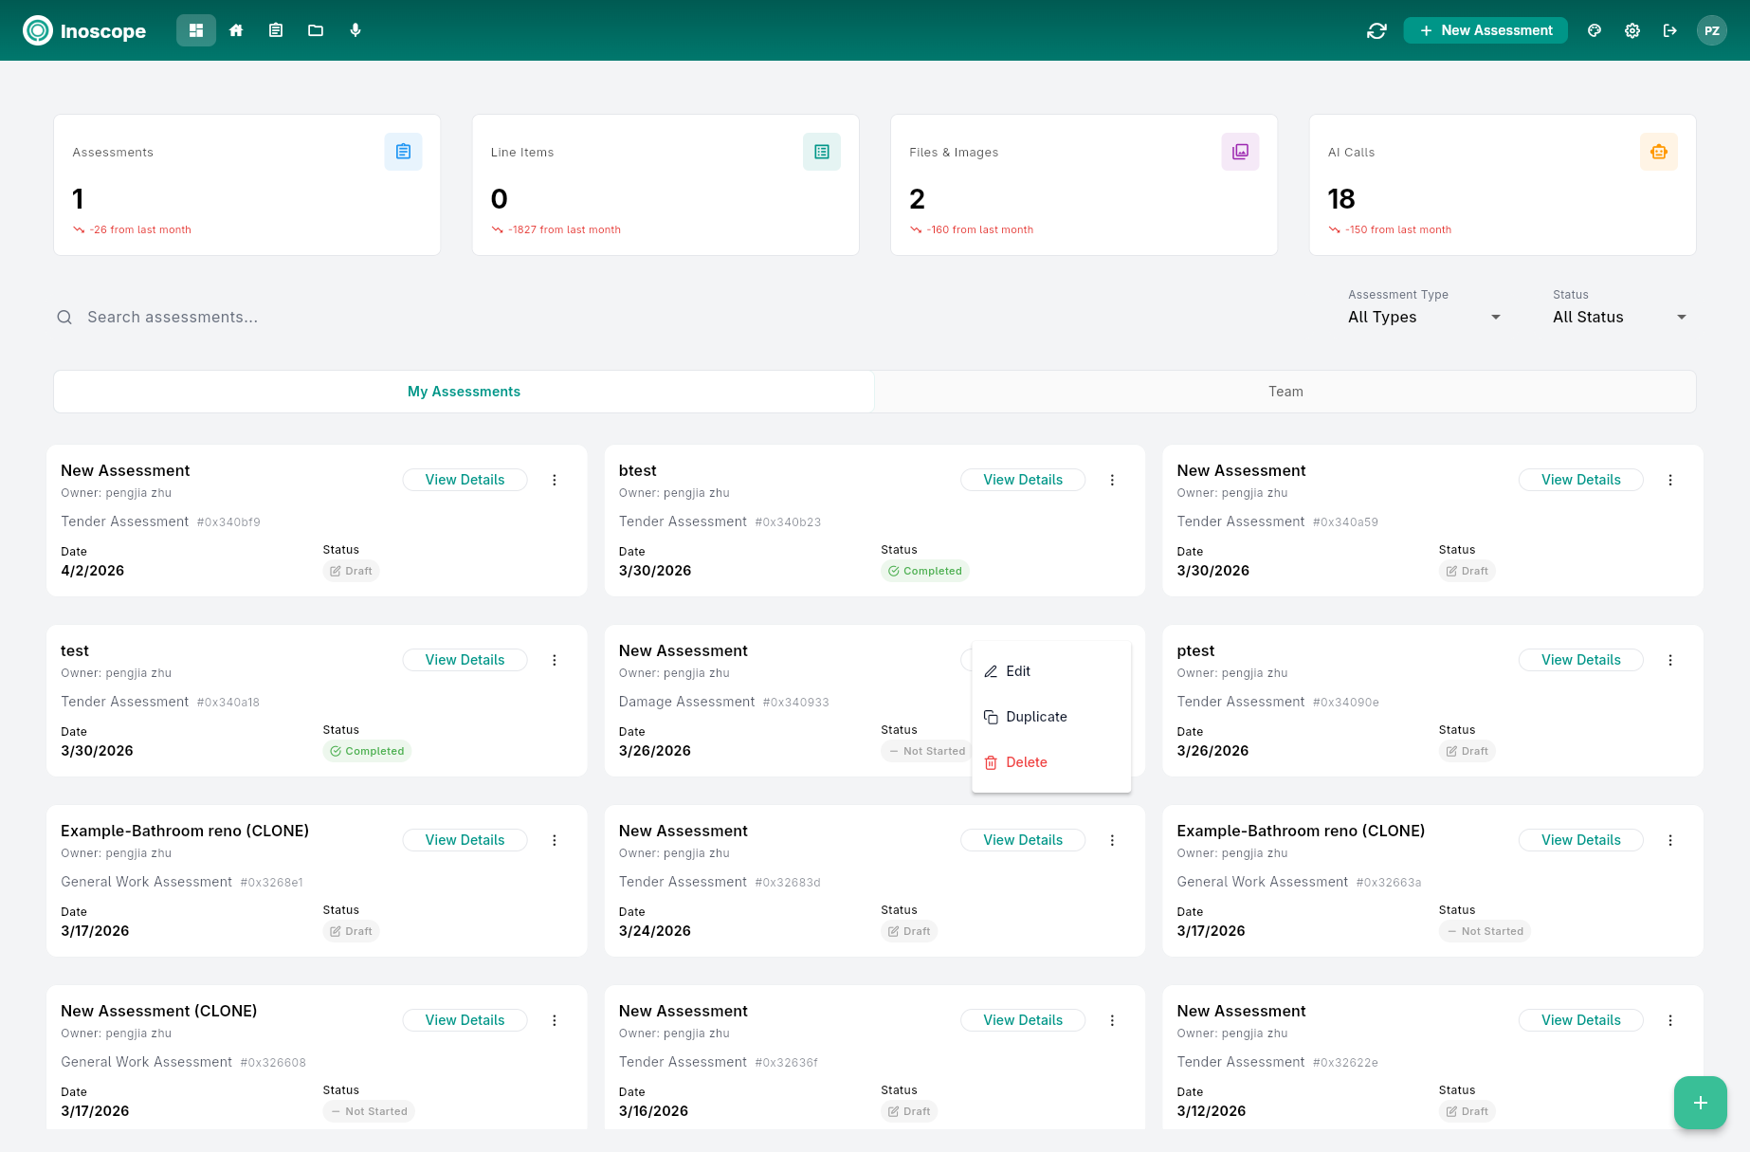View Details of the ptest assessment
This screenshot has height=1152, width=1750.
pos(1580,659)
